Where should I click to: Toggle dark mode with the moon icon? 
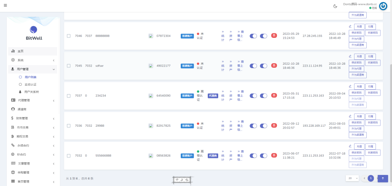[335, 6]
